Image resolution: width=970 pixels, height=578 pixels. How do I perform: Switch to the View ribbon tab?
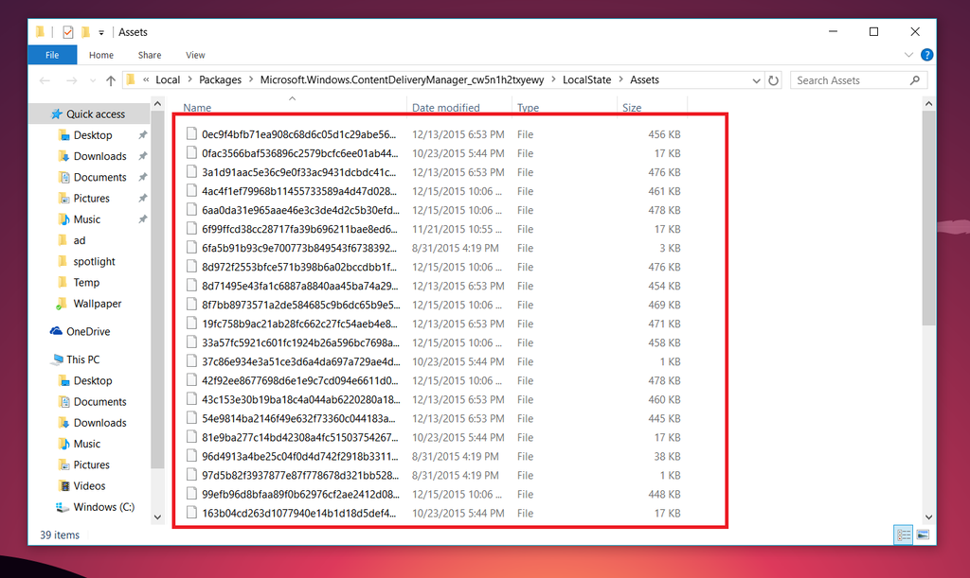[x=195, y=55]
